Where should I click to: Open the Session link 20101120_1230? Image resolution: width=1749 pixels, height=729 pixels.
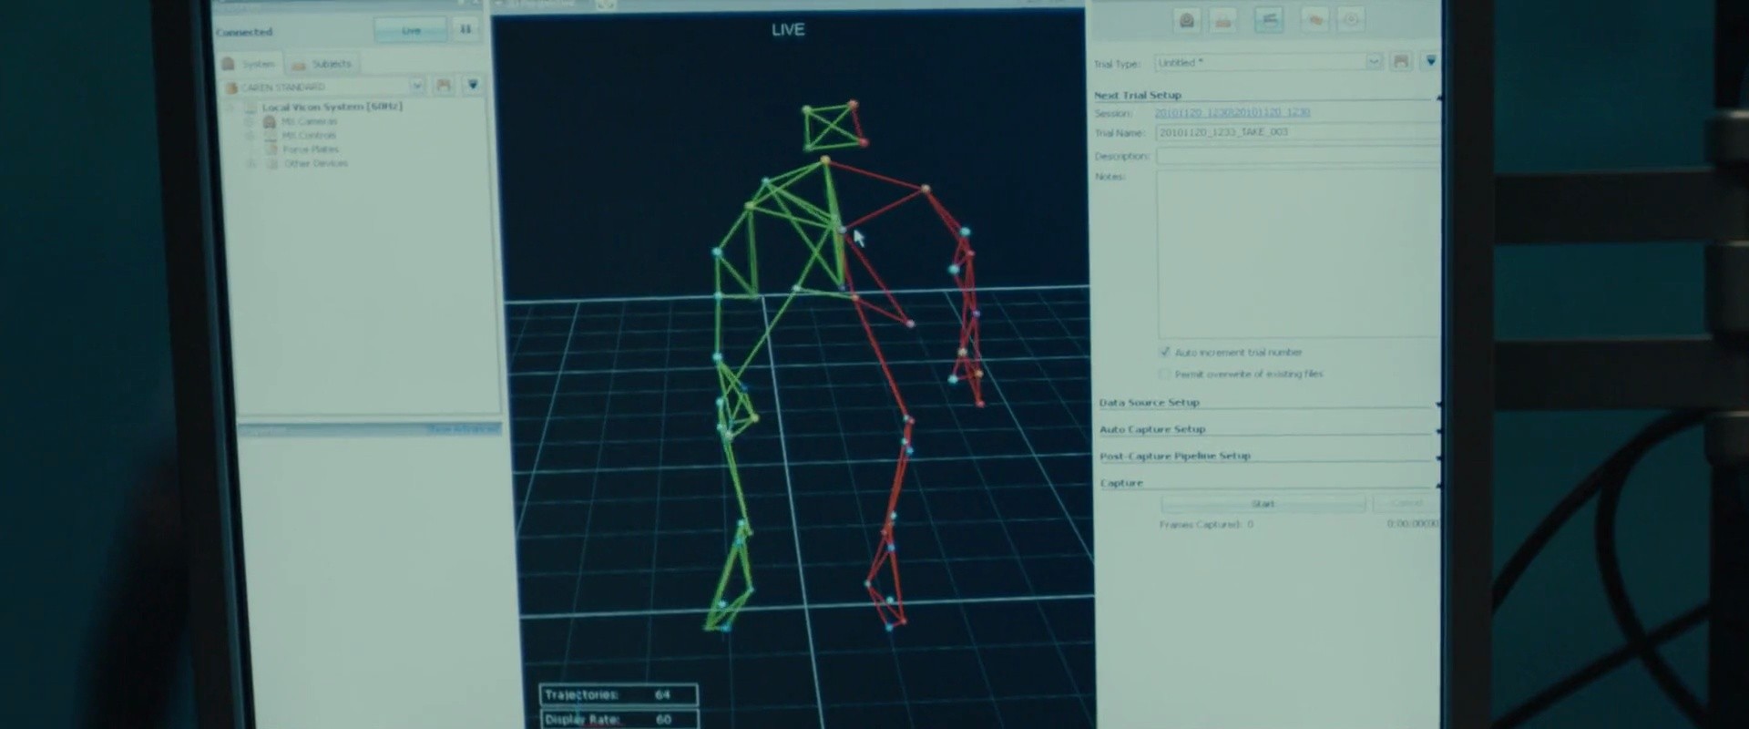(1232, 112)
